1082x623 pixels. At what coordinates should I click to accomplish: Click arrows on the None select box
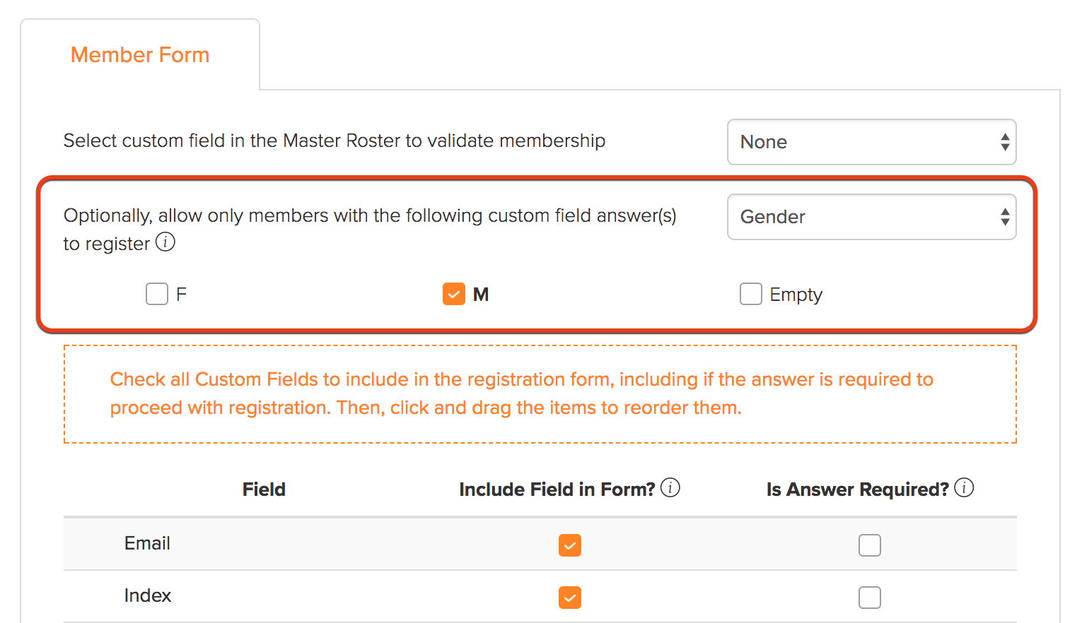(1005, 142)
